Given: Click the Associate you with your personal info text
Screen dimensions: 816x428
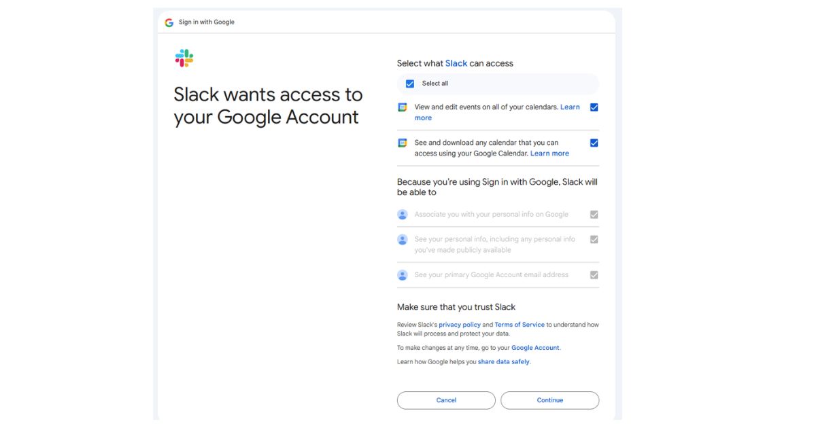Looking at the screenshot, I should click(492, 215).
